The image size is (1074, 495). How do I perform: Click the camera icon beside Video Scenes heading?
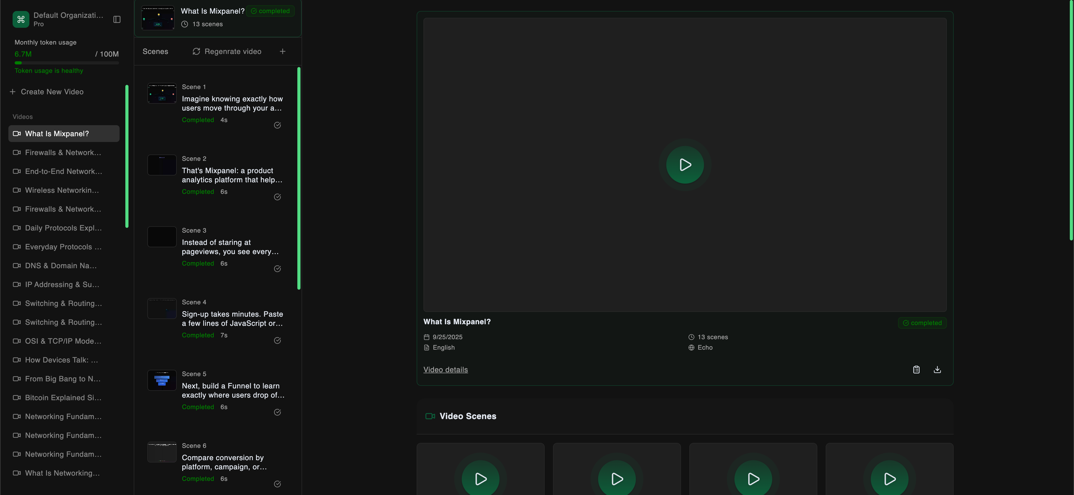(430, 416)
